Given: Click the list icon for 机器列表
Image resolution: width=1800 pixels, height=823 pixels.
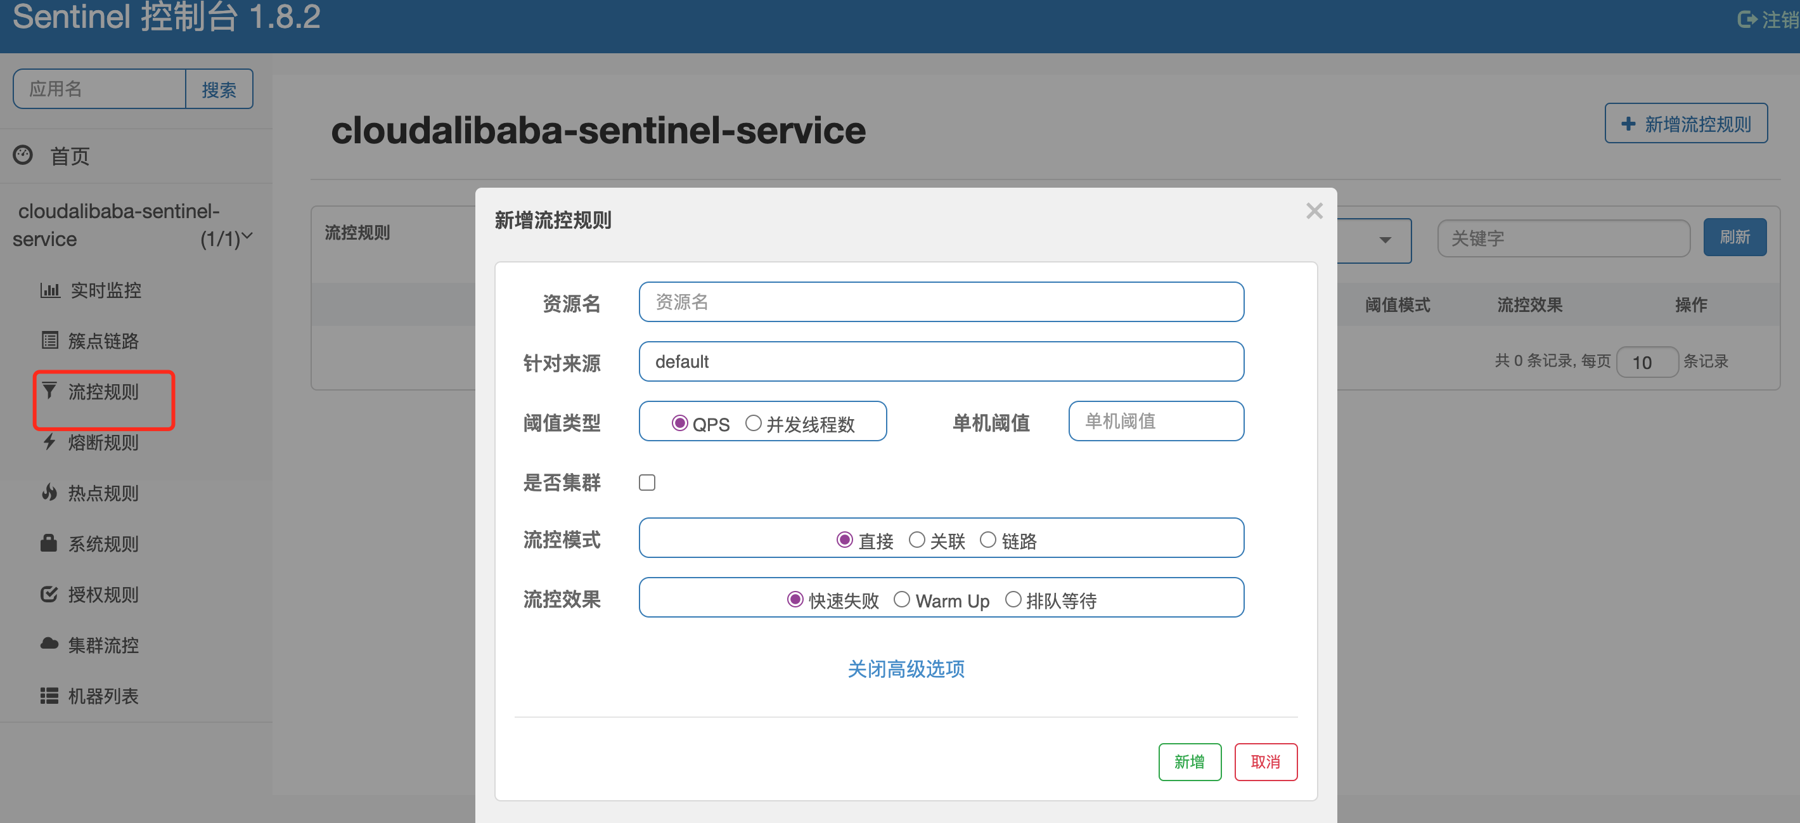Looking at the screenshot, I should 49,695.
